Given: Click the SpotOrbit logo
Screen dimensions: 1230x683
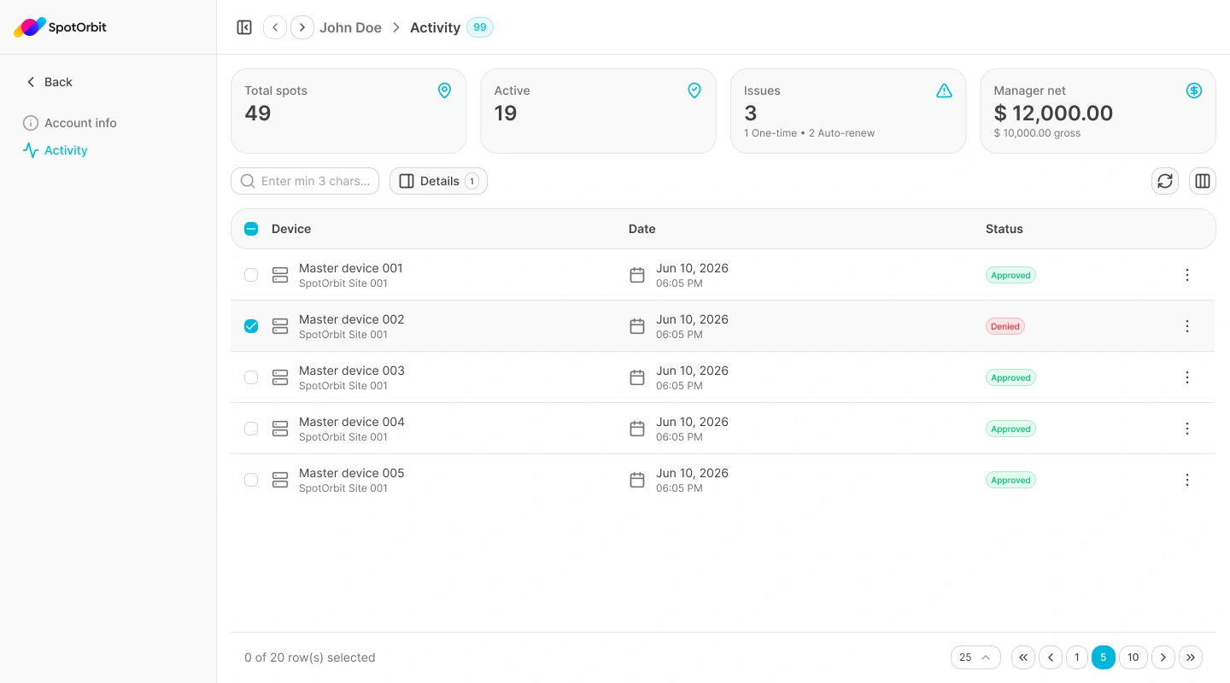Looking at the screenshot, I should pyautogui.click(x=60, y=27).
